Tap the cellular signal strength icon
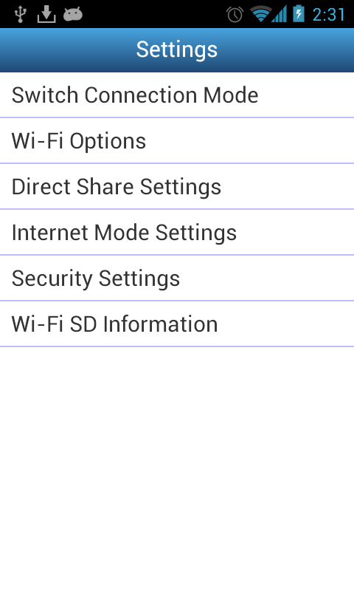 (x=279, y=14)
